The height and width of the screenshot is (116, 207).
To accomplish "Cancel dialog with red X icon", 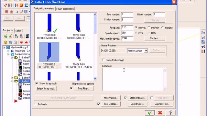I will click(160, 113).
